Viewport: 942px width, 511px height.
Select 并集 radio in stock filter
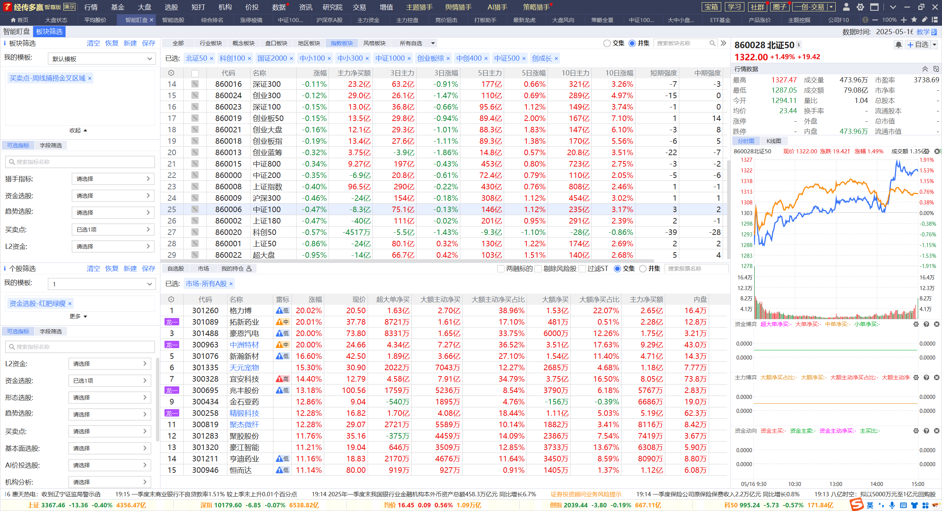click(643, 269)
